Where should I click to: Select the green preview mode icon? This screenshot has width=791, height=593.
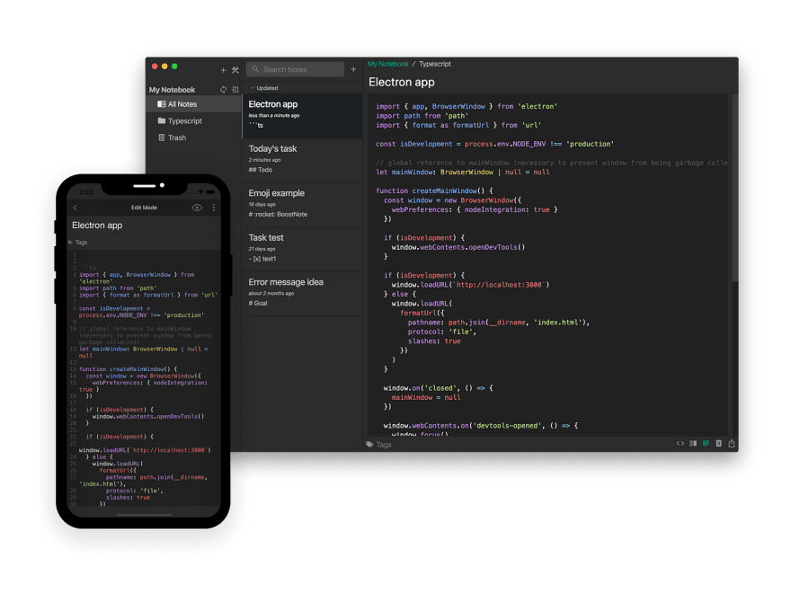pyautogui.click(x=706, y=443)
